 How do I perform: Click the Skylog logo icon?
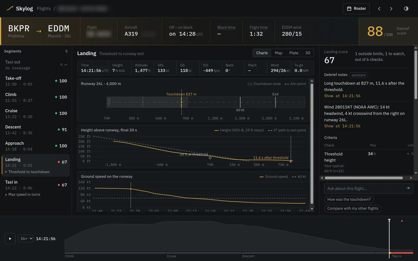[10, 8]
